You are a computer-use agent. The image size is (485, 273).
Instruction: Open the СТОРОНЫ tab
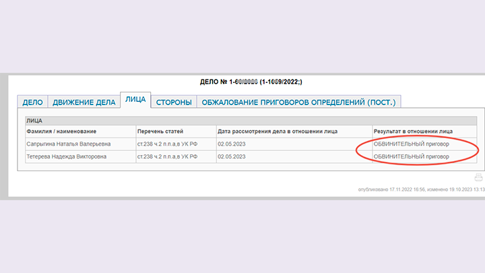(174, 102)
